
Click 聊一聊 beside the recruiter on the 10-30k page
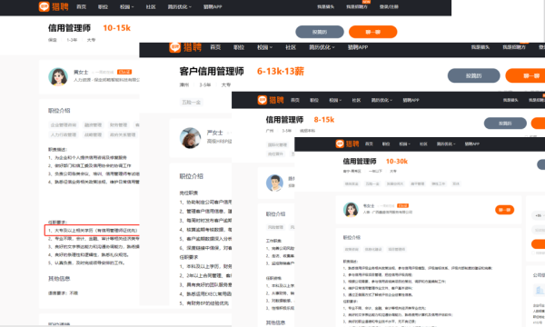(504, 210)
